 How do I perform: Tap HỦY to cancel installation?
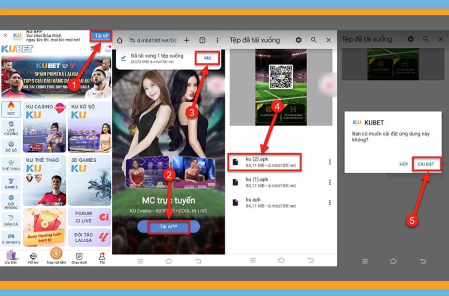click(404, 164)
